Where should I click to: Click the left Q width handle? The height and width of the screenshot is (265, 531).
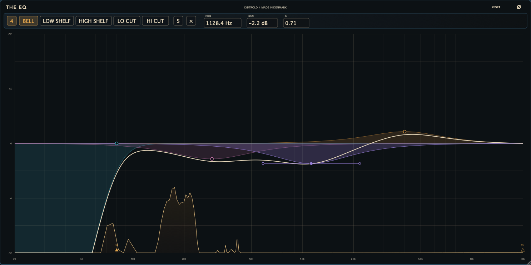[263, 163]
